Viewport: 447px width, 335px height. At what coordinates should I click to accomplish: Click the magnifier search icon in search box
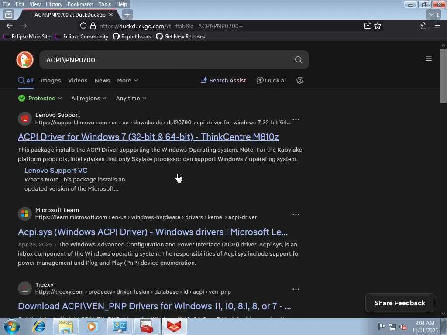(298, 60)
